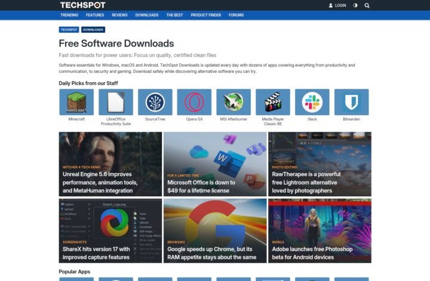Click the Screenshots category tag

(x=75, y=242)
